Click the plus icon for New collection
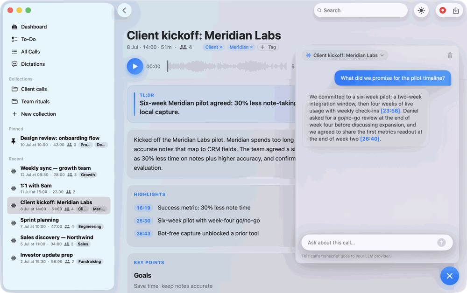The image size is (467, 293). (14, 114)
